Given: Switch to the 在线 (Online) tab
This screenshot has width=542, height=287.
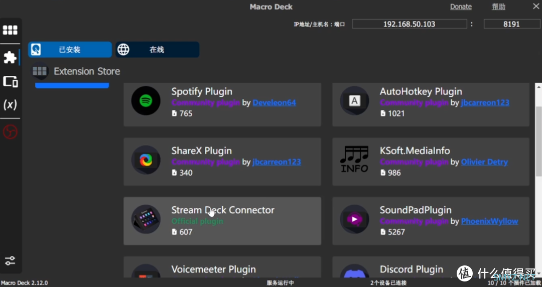Looking at the screenshot, I should [157, 50].
